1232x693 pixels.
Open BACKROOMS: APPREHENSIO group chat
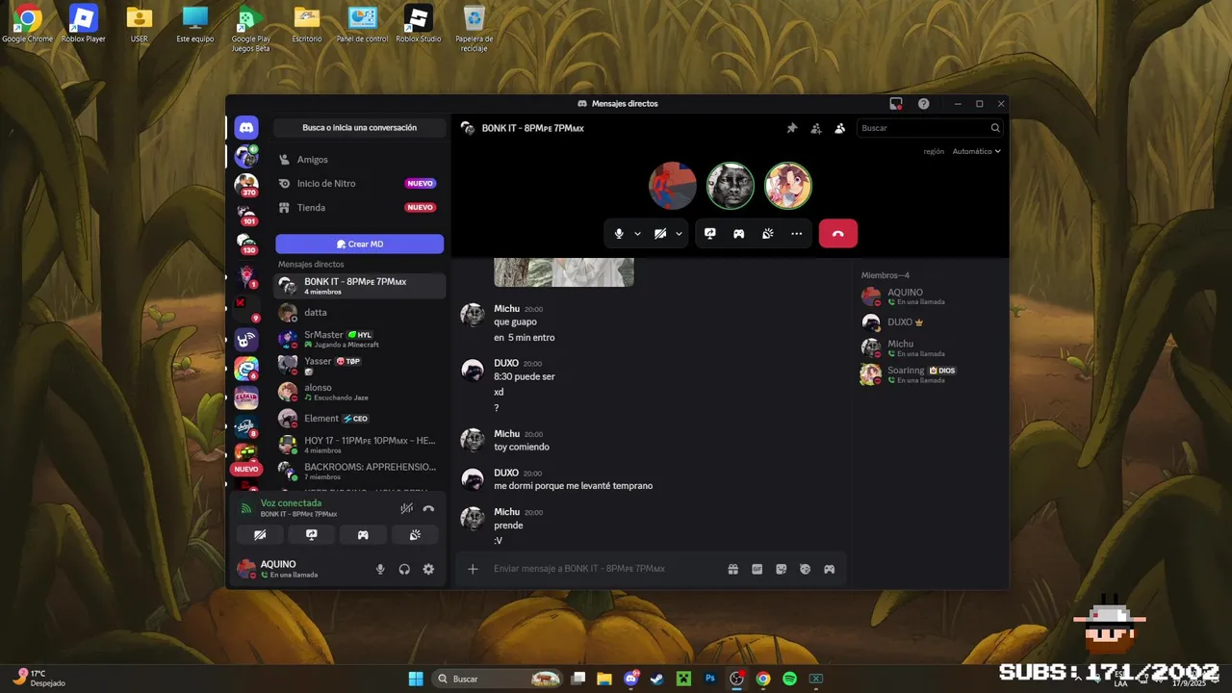tap(360, 471)
